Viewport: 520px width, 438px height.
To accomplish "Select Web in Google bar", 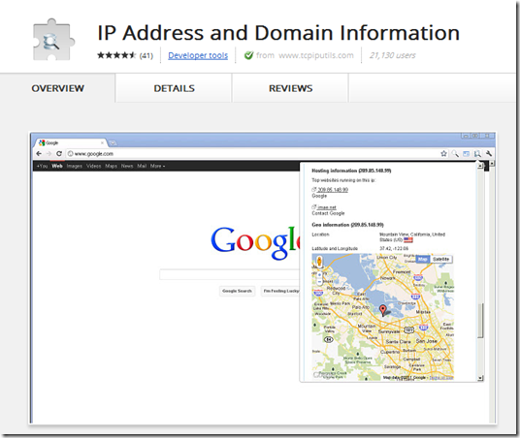I will [57, 166].
